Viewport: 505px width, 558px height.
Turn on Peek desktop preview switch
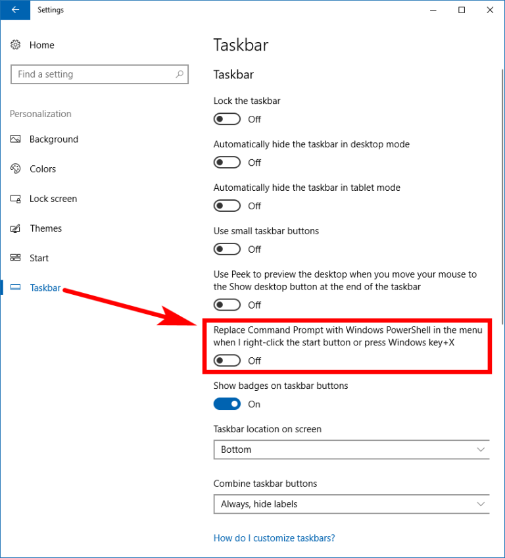(227, 305)
